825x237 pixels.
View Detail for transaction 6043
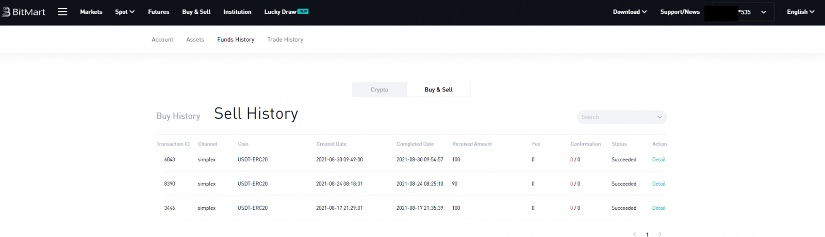click(x=658, y=159)
